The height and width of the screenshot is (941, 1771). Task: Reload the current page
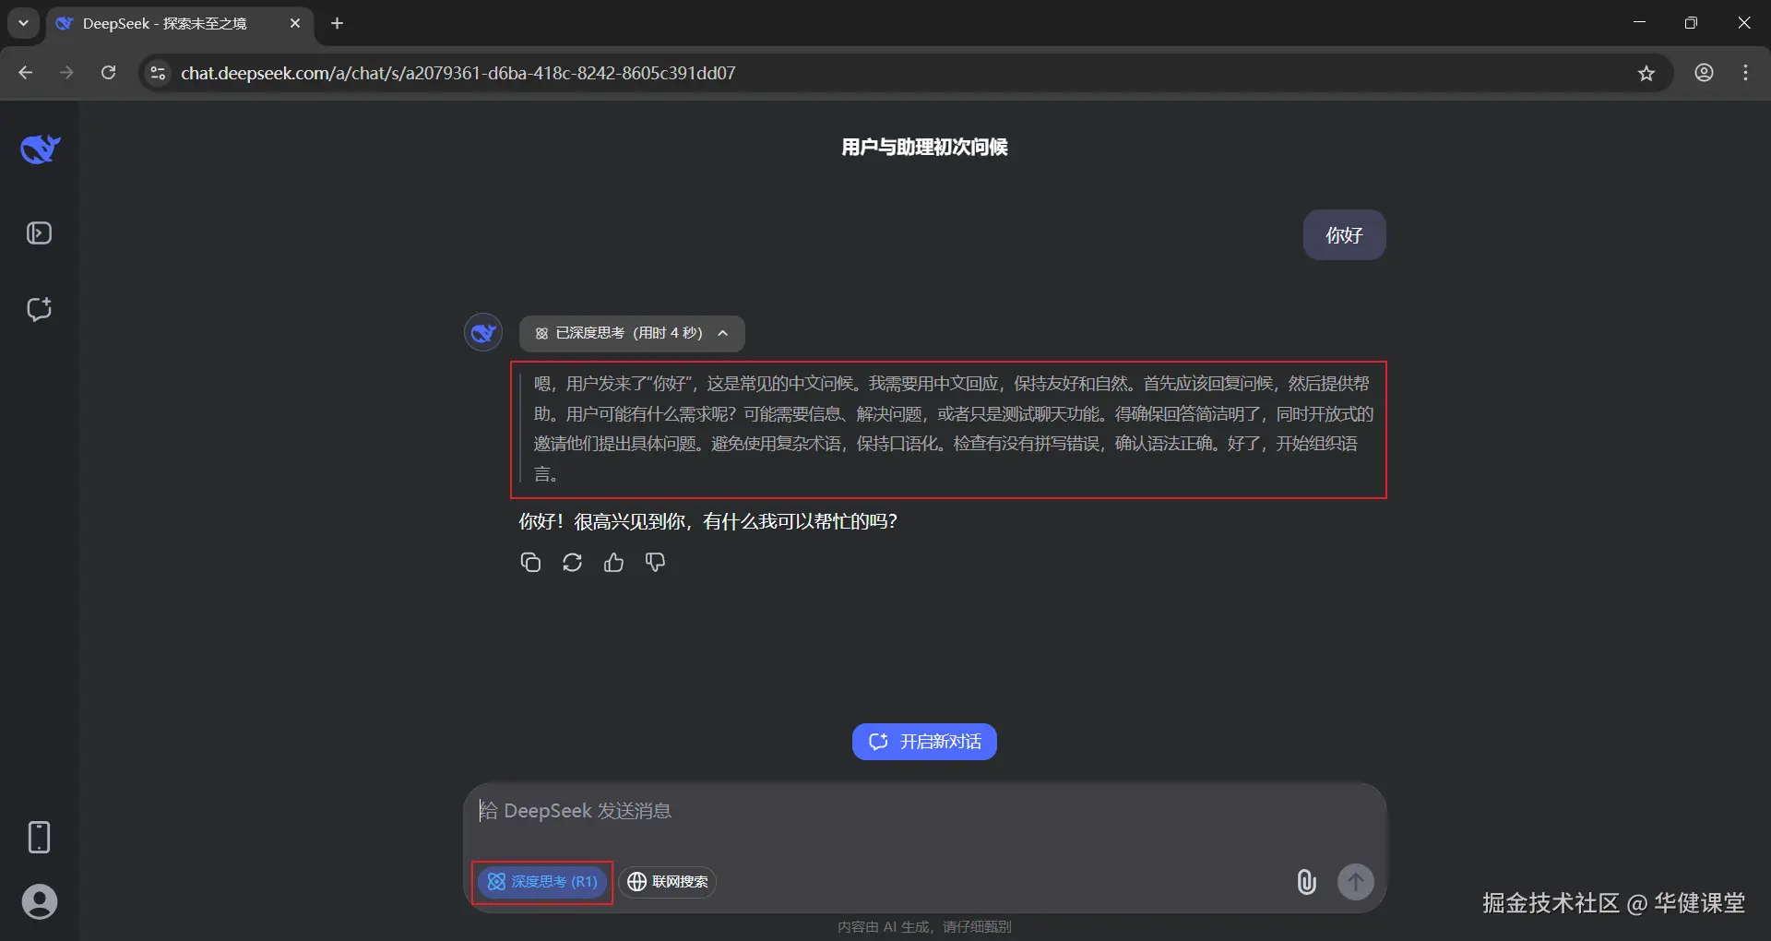[x=108, y=73]
